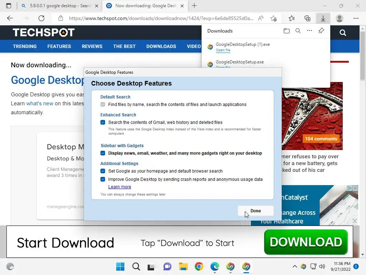Close the google desktop search tab

pos(97,6)
